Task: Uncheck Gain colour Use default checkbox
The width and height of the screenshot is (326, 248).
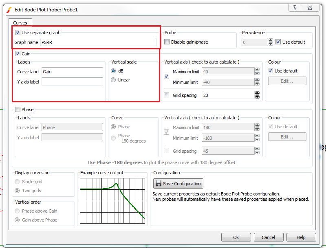Action: click(271, 71)
